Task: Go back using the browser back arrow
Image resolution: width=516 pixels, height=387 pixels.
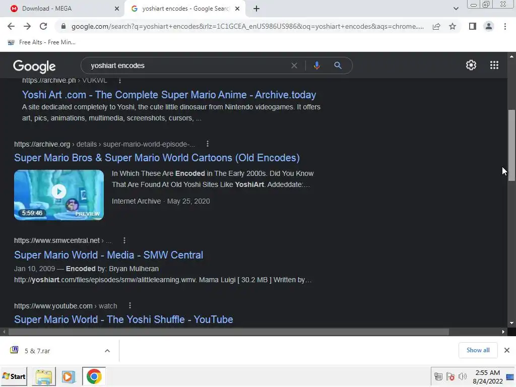Action: coord(11,26)
